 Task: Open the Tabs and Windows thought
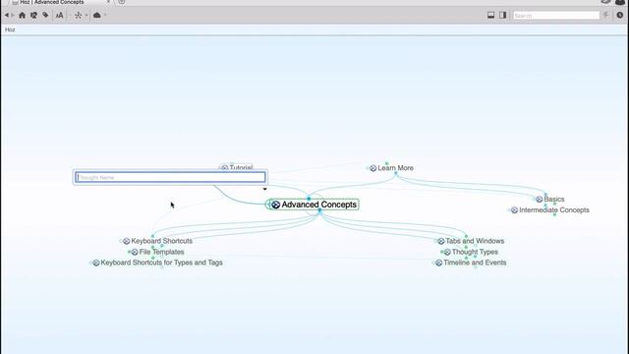tap(475, 241)
